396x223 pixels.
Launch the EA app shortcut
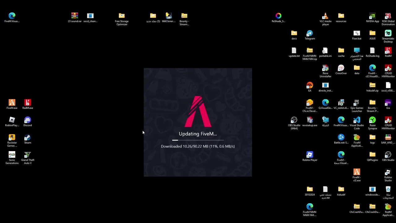pos(310,87)
